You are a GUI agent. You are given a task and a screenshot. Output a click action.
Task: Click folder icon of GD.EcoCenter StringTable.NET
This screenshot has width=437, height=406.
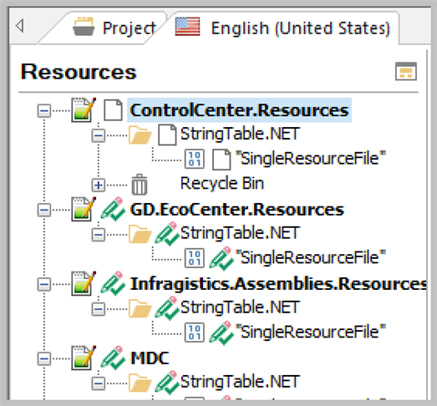point(140,234)
